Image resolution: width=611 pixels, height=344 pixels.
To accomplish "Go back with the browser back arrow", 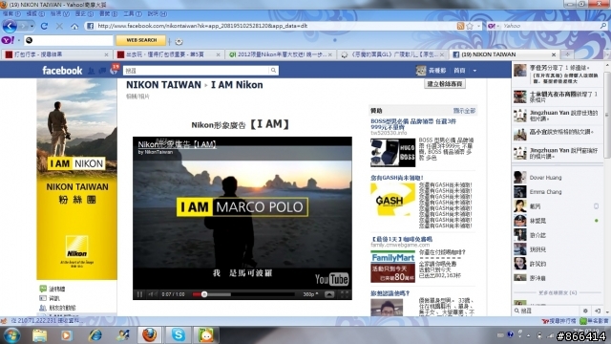I will coord(10,26).
